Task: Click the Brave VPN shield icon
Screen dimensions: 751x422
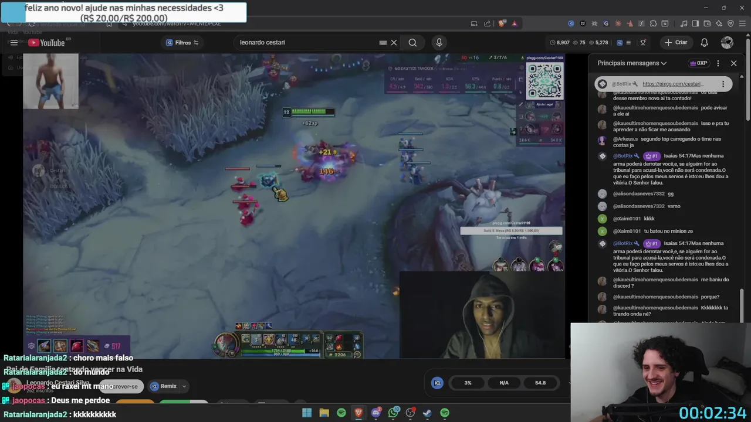Action: [x=730, y=23]
